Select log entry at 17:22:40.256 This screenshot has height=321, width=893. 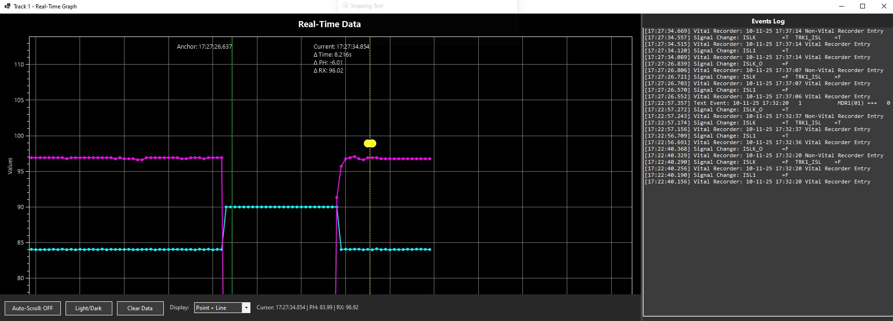(757, 168)
